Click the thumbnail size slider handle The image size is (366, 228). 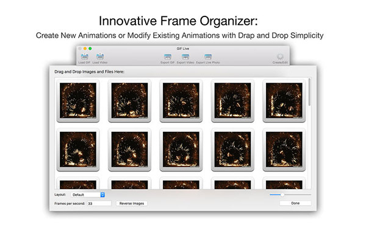[x=282, y=195]
